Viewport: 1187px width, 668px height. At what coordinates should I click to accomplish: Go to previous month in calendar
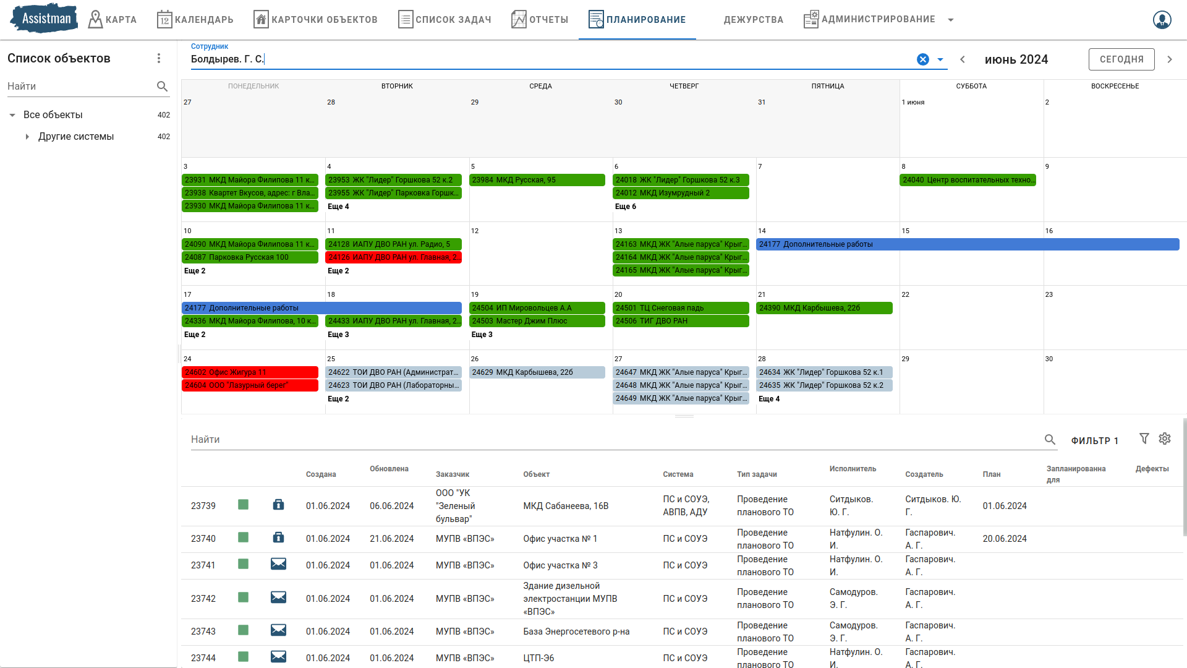[963, 59]
